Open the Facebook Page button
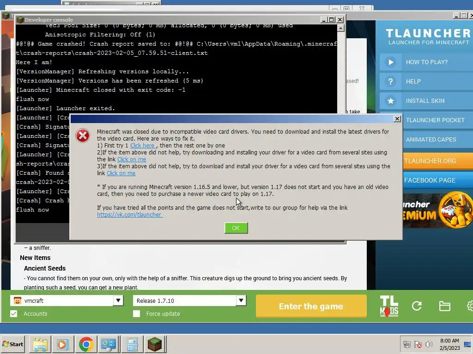The image size is (473, 354). coord(438,180)
